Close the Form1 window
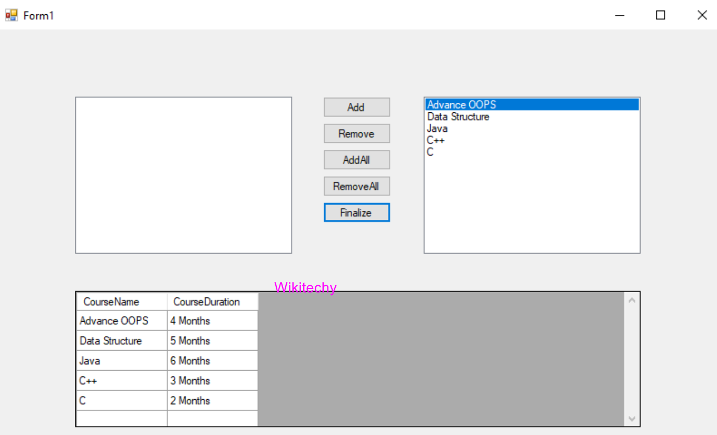The height and width of the screenshot is (435, 717). click(x=702, y=15)
